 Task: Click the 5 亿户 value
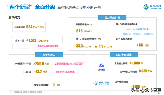coord(57,85)
